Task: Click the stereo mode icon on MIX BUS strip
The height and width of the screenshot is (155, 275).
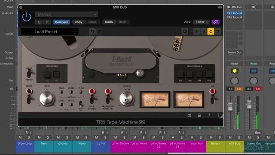Action: pos(229,7)
